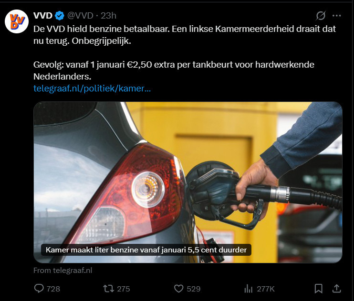Open the view analytics bar-chart icon
The image size is (354, 301).
[249, 289]
